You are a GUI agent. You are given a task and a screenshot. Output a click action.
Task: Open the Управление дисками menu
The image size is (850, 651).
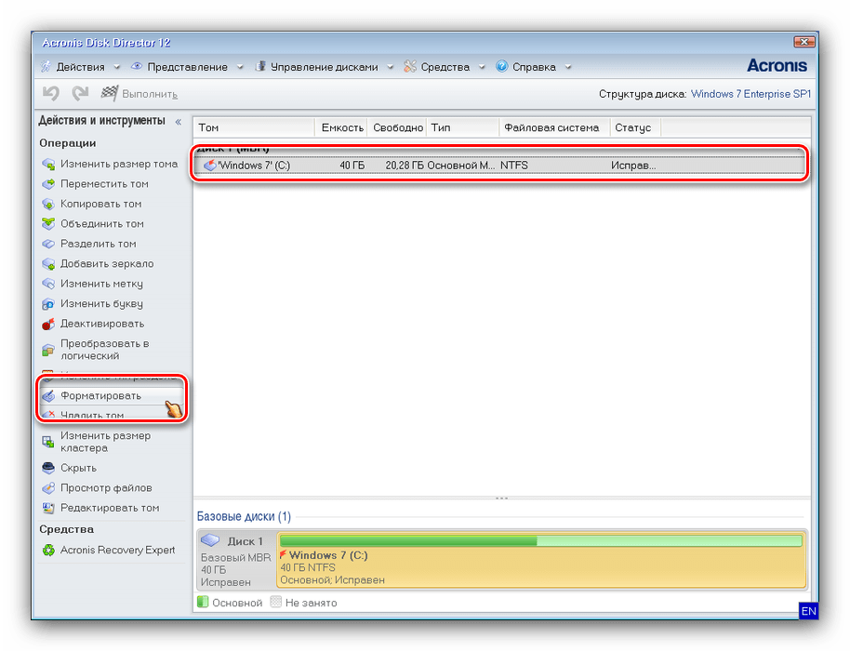(325, 67)
